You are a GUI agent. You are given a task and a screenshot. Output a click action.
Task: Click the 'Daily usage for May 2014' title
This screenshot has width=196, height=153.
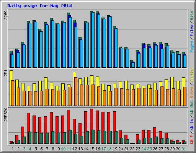click(39, 6)
